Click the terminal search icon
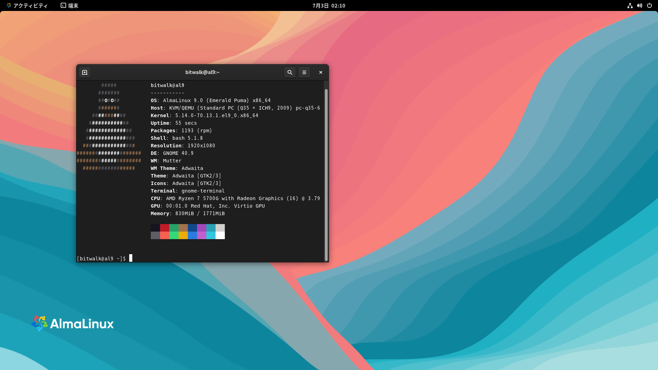658x370 pixels. 290,72
